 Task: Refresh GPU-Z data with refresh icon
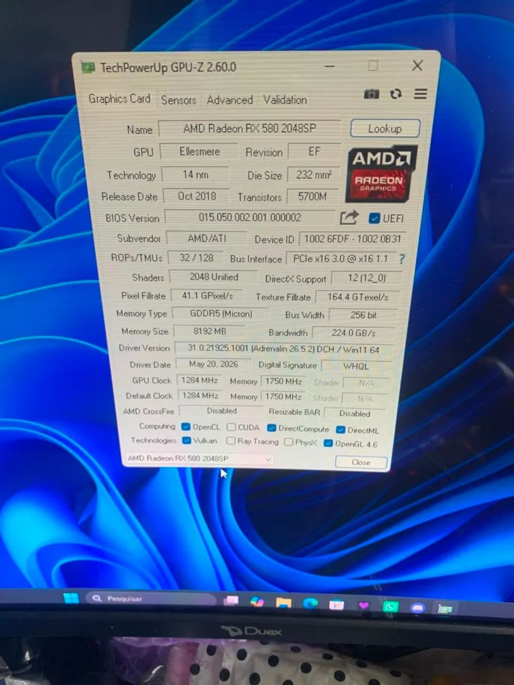pyautogui.click(x=396, y=94)
